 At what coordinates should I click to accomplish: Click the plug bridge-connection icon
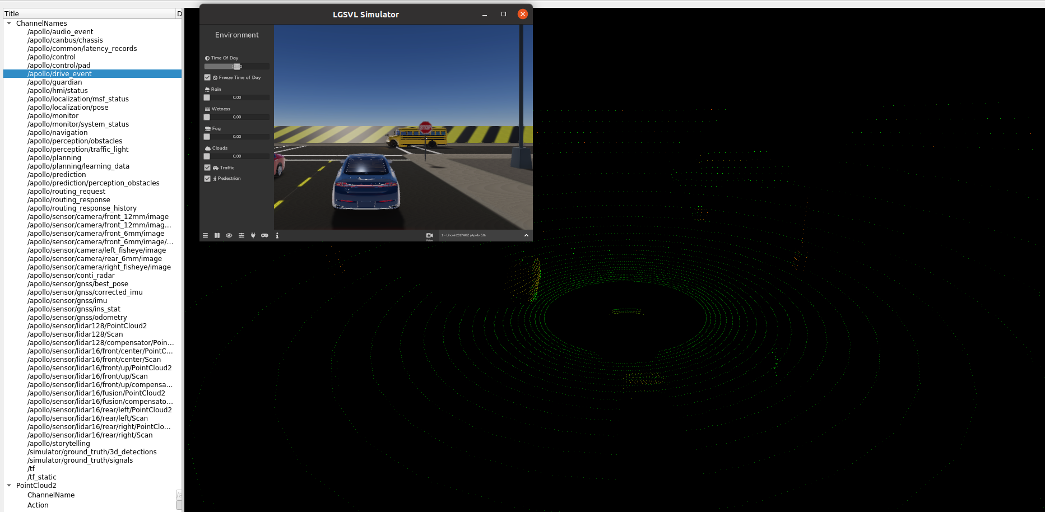[253, 235]
